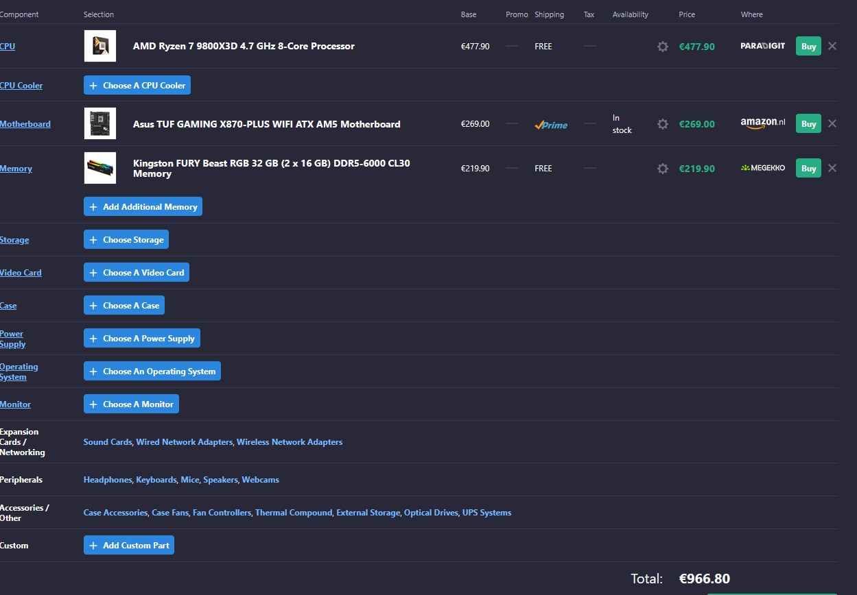Remove the AMD Ryzen 7 9800X3D with X
The height and width of the screenshot is (595, 857).
coord(832,46)
